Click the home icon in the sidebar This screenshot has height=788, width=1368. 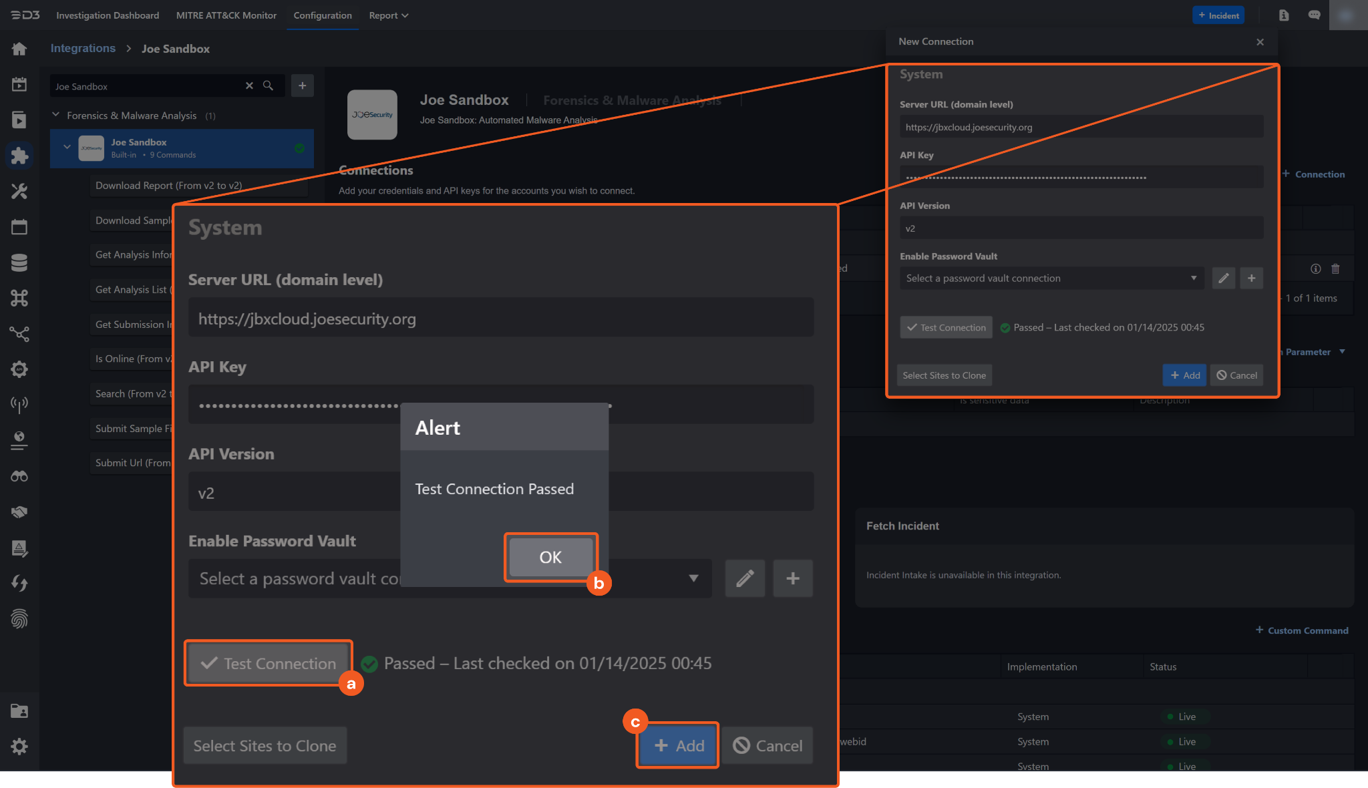(x=19, y=49)
